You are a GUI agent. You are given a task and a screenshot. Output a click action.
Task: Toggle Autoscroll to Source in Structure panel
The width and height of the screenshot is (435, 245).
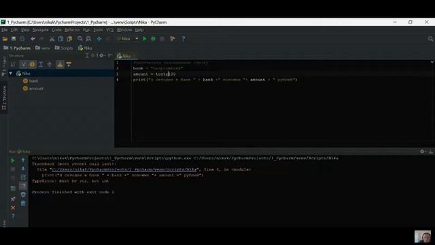click(60, 65)
